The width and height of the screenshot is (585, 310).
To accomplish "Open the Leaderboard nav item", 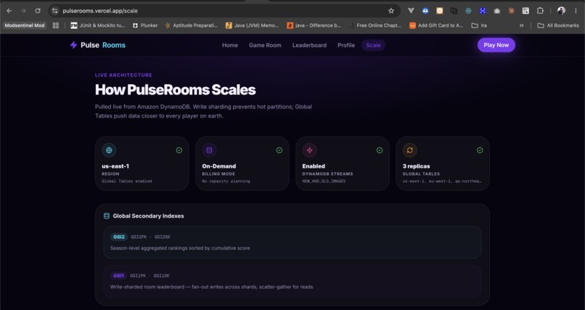I will [x=309, y=45].
